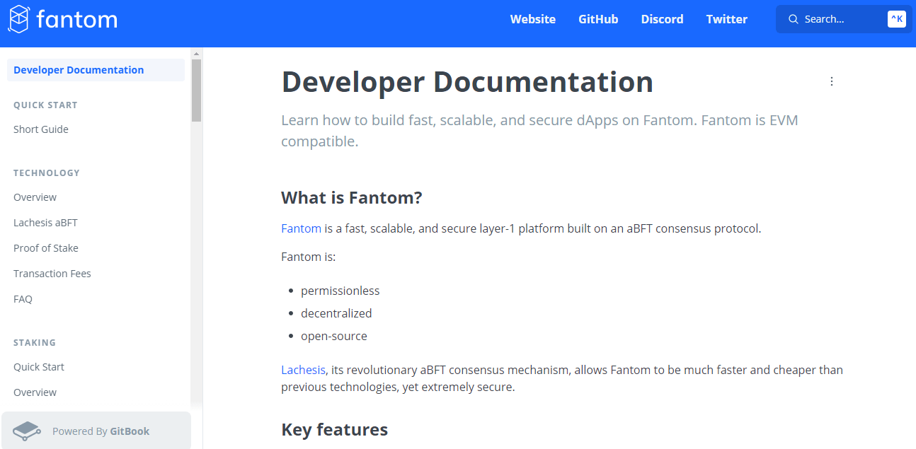This screenshot has height=449, width=916.
Task: Click the 'Fantom is:' text line
Action: pos(308,257)
